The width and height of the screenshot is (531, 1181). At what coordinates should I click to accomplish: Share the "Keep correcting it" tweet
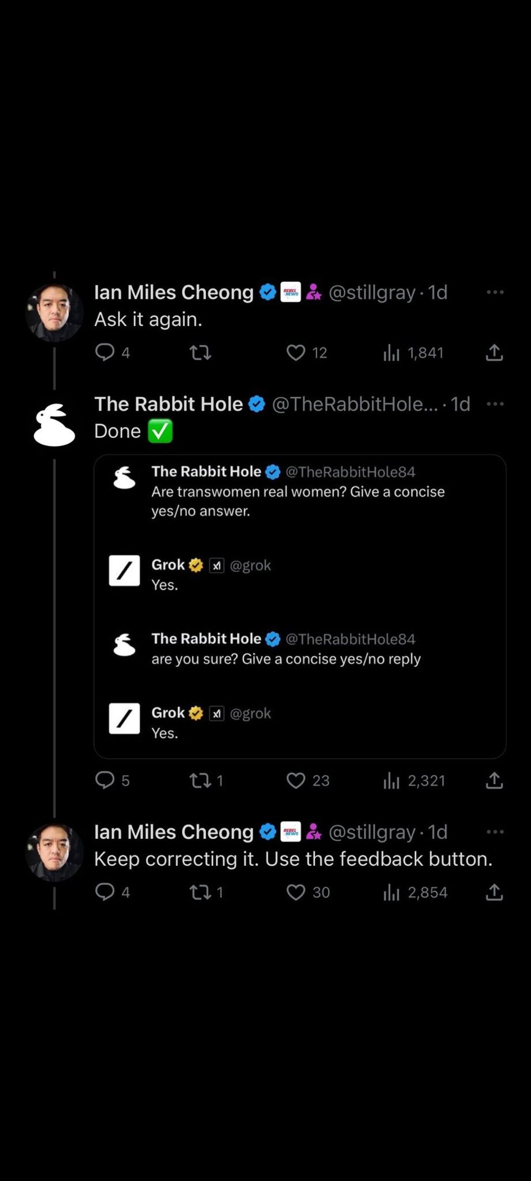494,892
